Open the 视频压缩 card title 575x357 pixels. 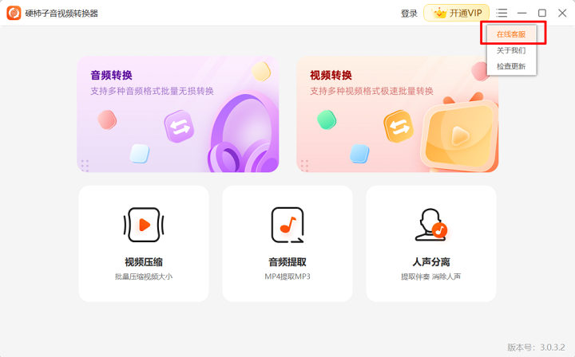point(144,262)
